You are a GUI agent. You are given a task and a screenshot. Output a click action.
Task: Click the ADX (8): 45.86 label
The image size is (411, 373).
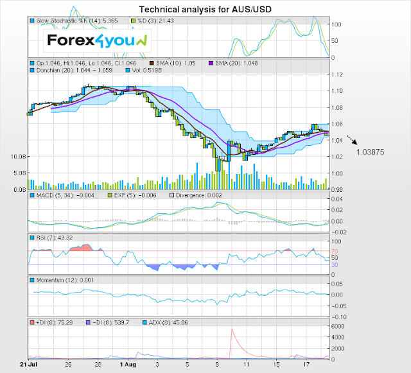pos(168,323)
